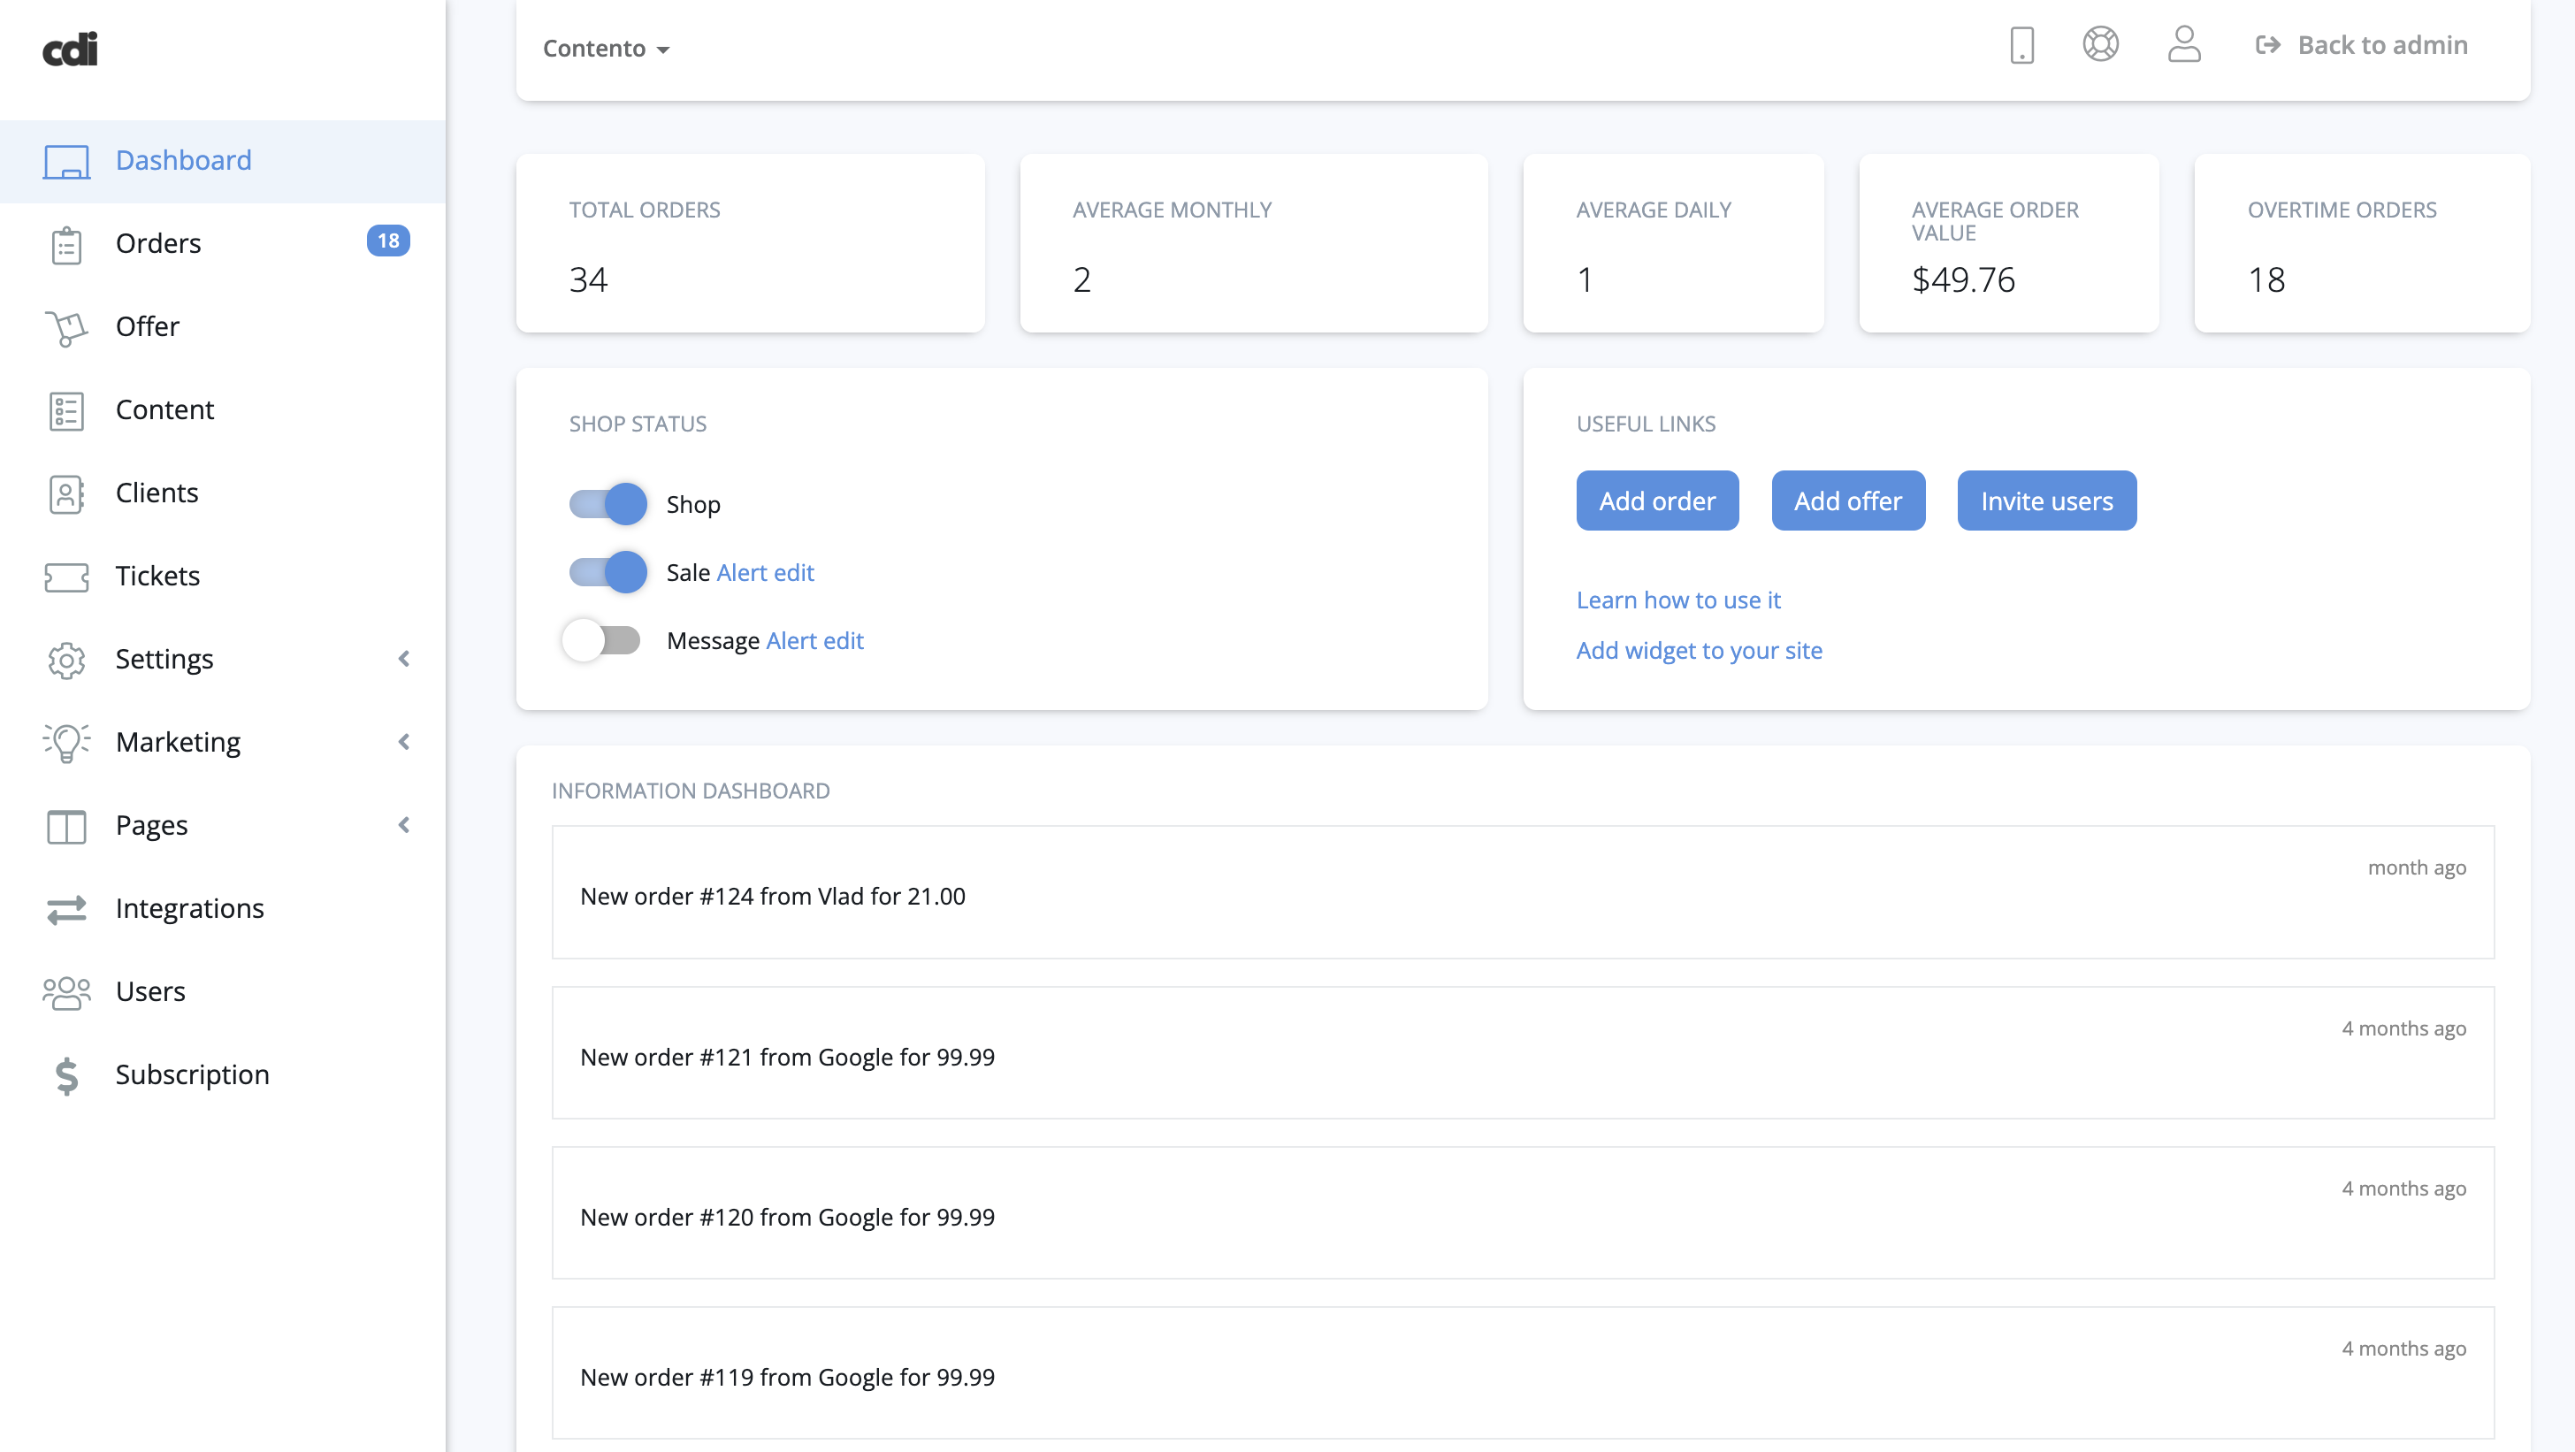Click the Subscription dollar icon

66,1075
